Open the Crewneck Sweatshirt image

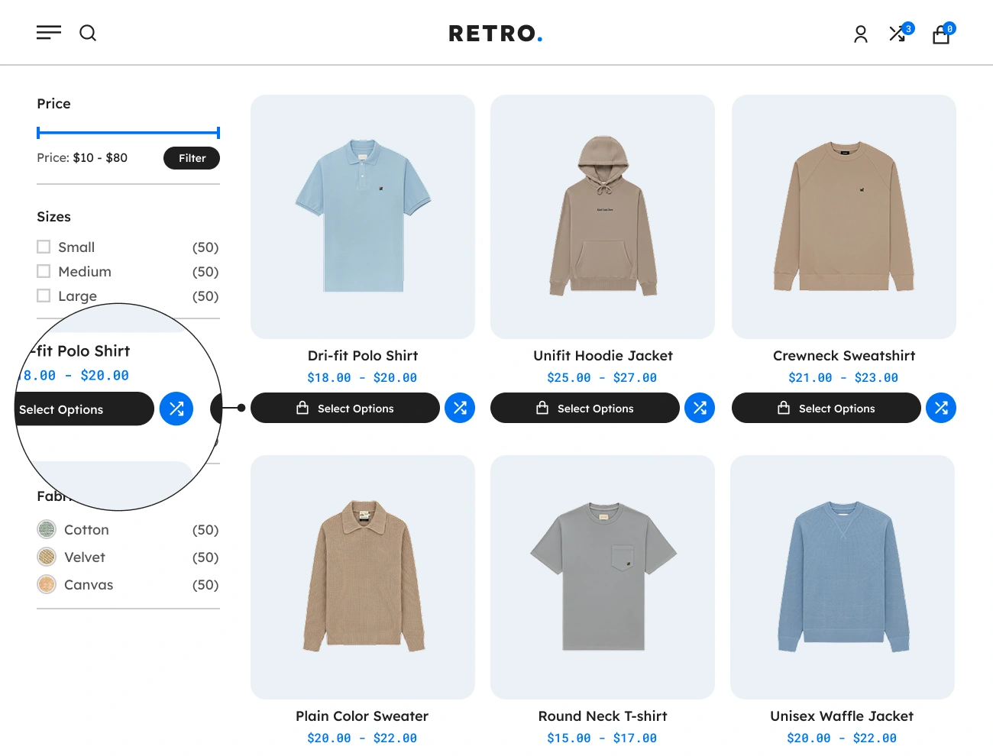point(844,217)
